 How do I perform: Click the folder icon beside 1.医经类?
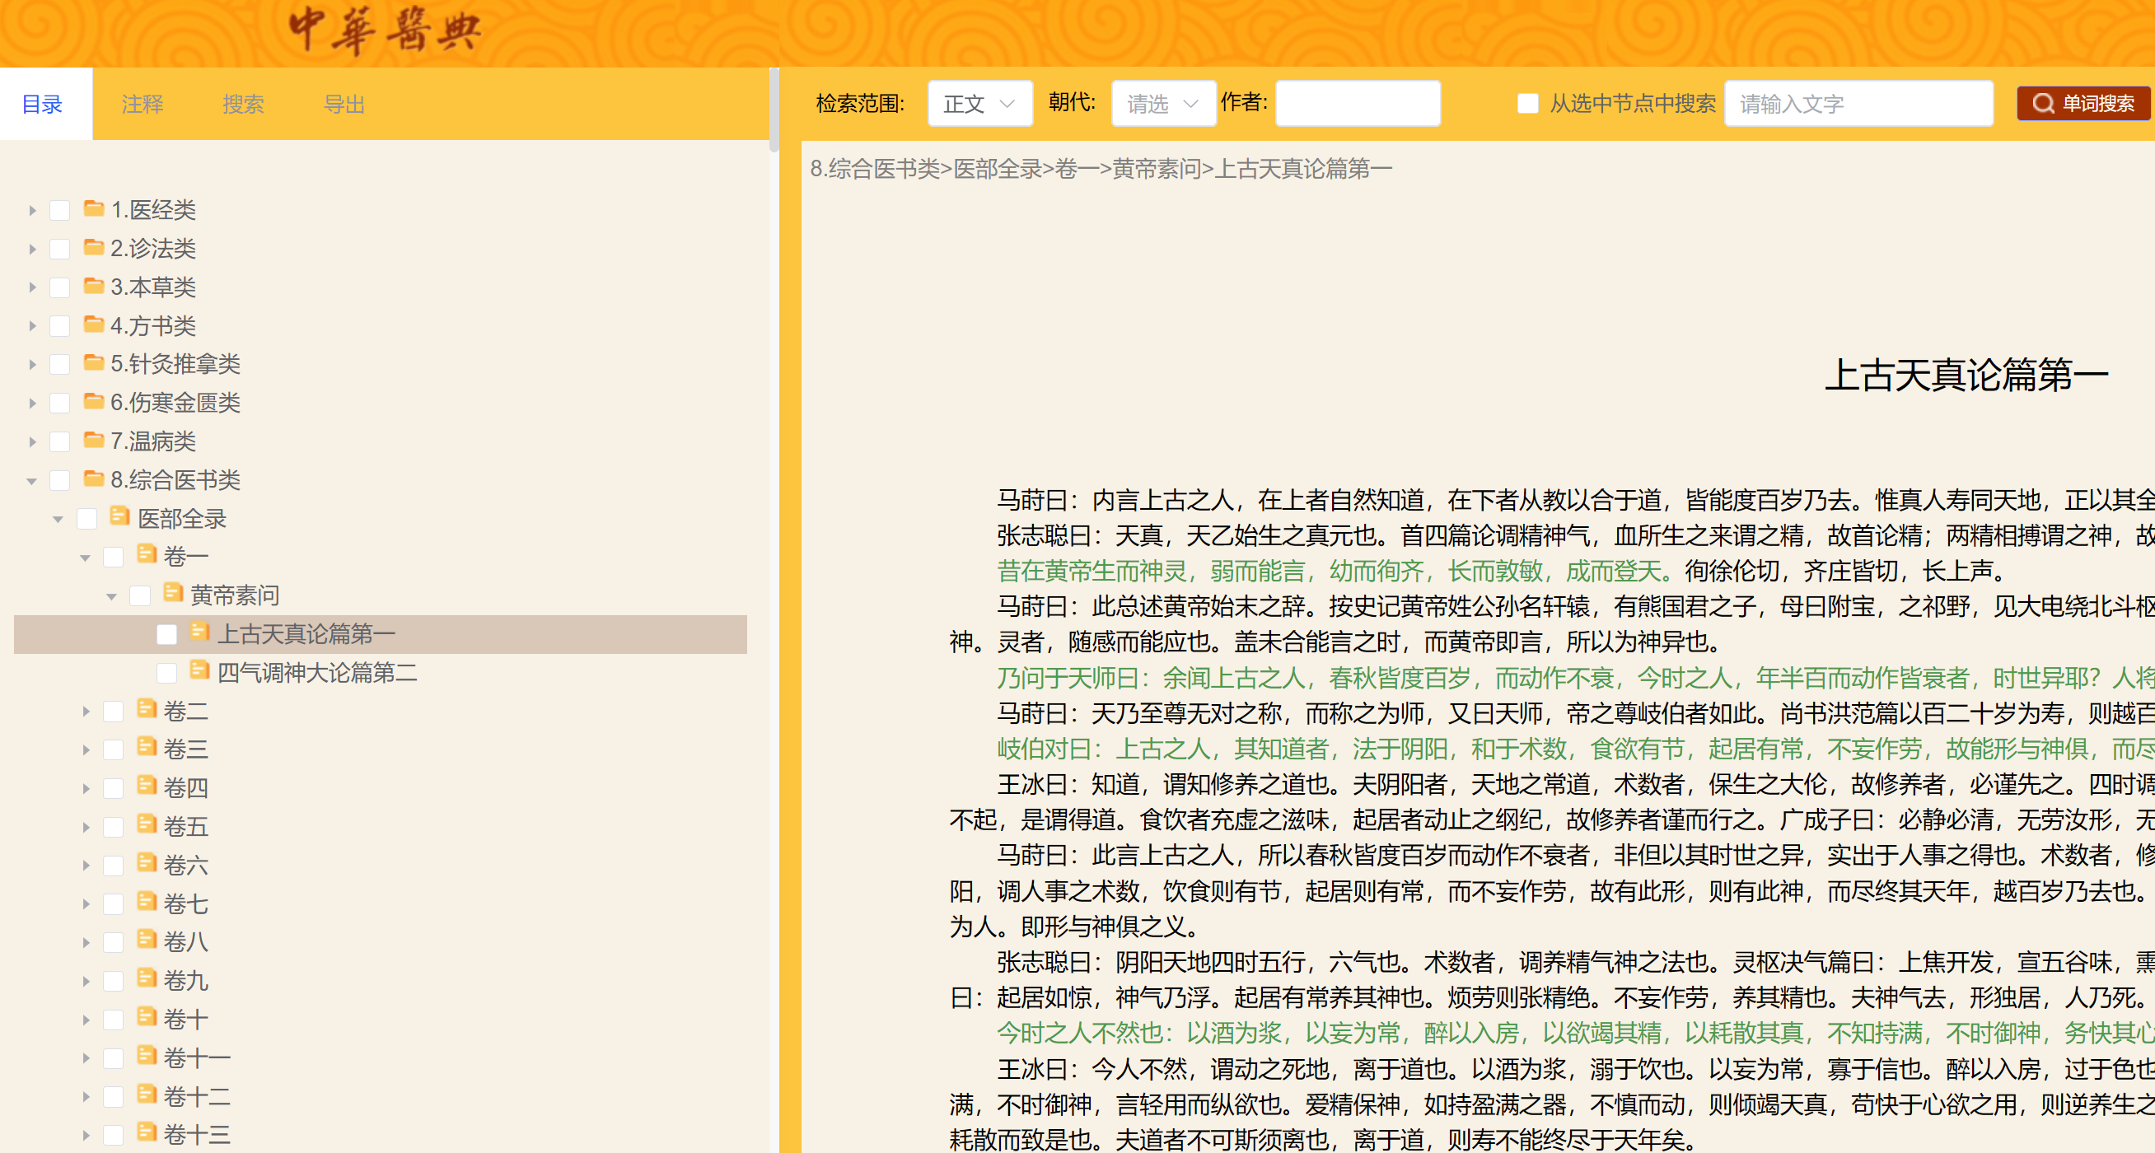[94, 208]
